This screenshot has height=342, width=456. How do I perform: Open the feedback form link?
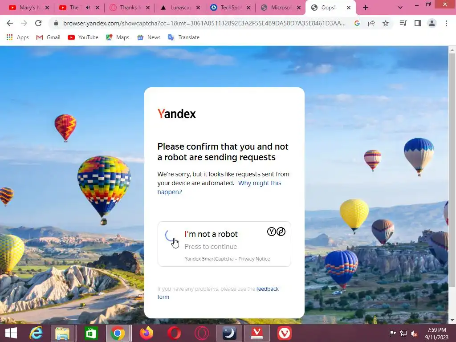(x=218, y=293)
